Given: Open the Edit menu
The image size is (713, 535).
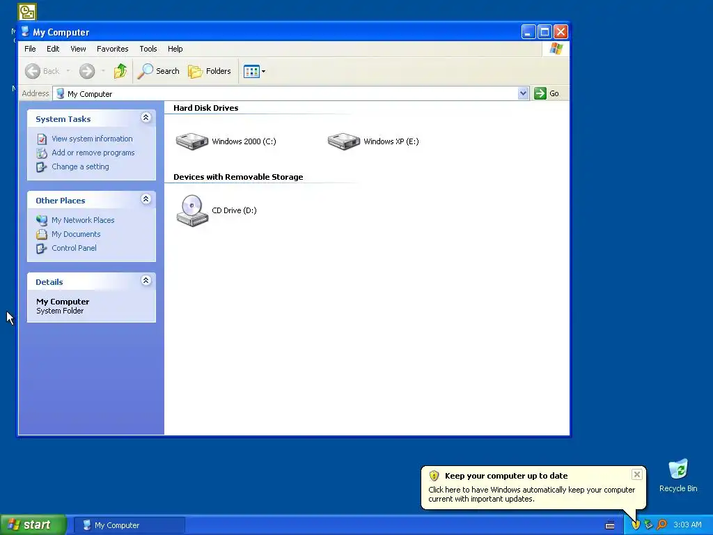Looking at the screenshot, I should click(53, 49).
